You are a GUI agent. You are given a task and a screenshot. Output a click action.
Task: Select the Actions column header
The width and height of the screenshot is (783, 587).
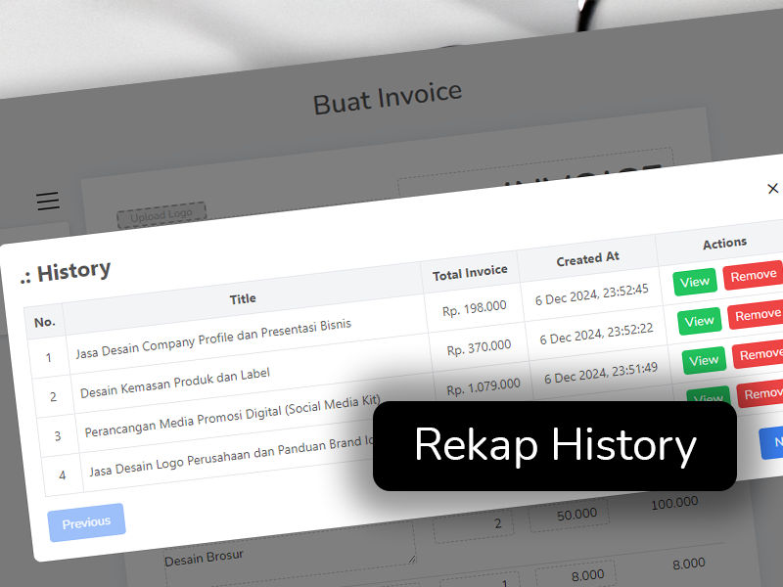tap(724, 244)
